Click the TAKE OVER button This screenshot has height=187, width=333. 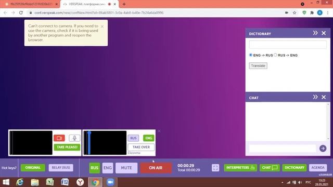(141, 147)
